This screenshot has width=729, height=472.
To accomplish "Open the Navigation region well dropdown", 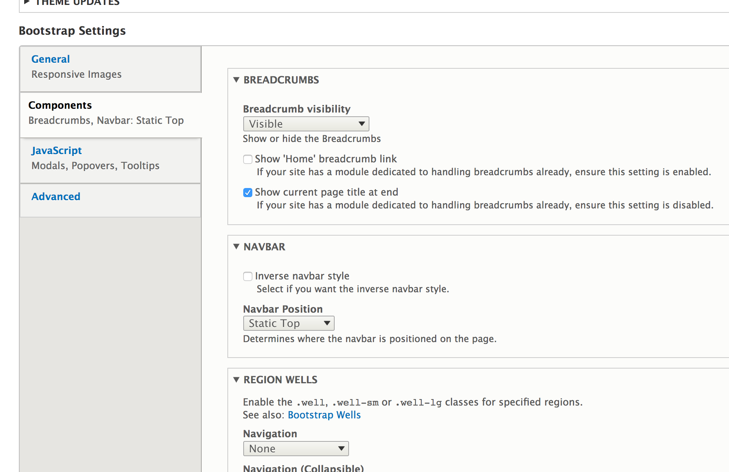I will pyautogui.click(x=296, y=449).
